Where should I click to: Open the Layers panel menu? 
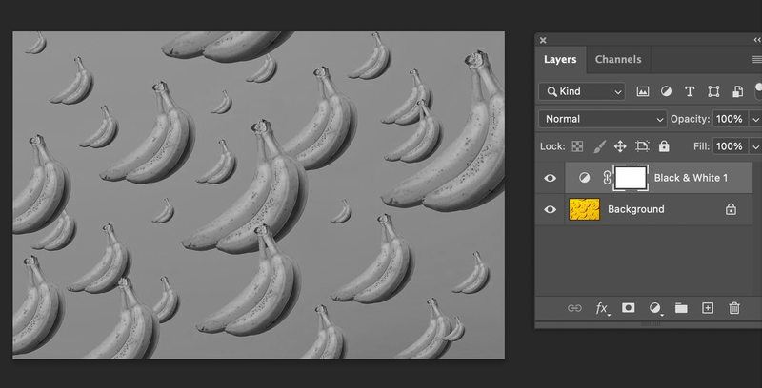coord(756,60)
